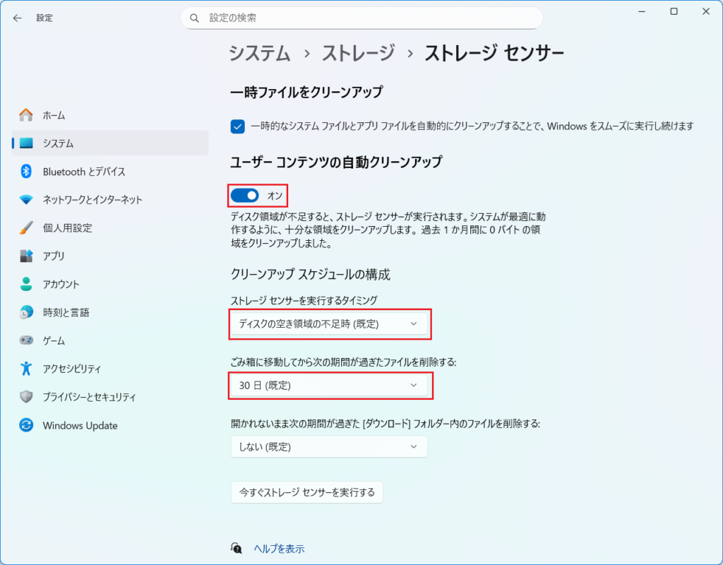The width and height of the screenshot is (723, 565).
Task: Navigate to ストレージ in the breadcrumb
Action: [x=359, y=54]
